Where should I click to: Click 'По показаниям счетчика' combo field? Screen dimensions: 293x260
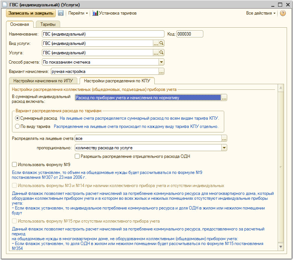100,62
